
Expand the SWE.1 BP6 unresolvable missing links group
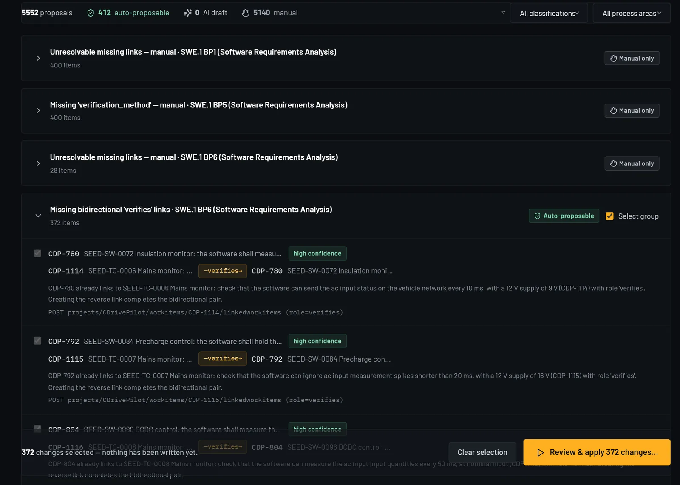coord(38,163)
